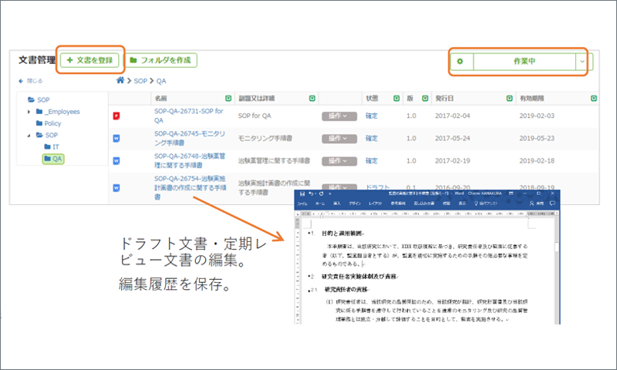This screenshot has height=370, width=617.
Task: Open the ファイル tab in Word
Action: (x=302, y=203)
